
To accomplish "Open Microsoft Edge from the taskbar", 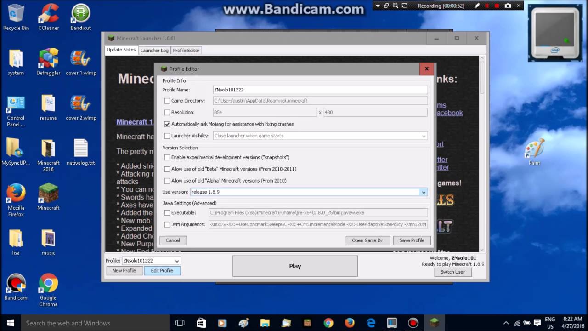I will pos(371,323).
